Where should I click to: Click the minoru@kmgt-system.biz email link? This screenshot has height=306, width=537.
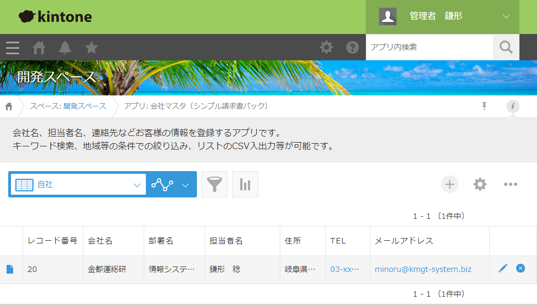pos(423,269)
